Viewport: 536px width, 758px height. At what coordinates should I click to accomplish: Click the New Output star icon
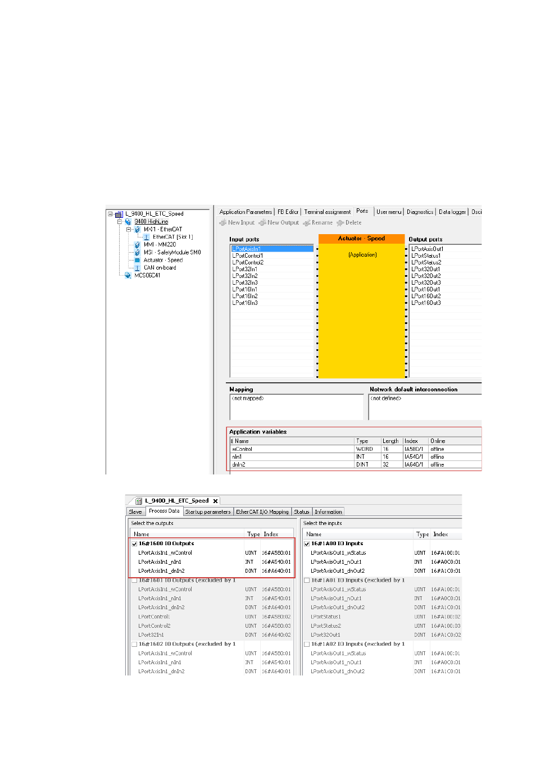pyautogui.click(x=262, y=223)
